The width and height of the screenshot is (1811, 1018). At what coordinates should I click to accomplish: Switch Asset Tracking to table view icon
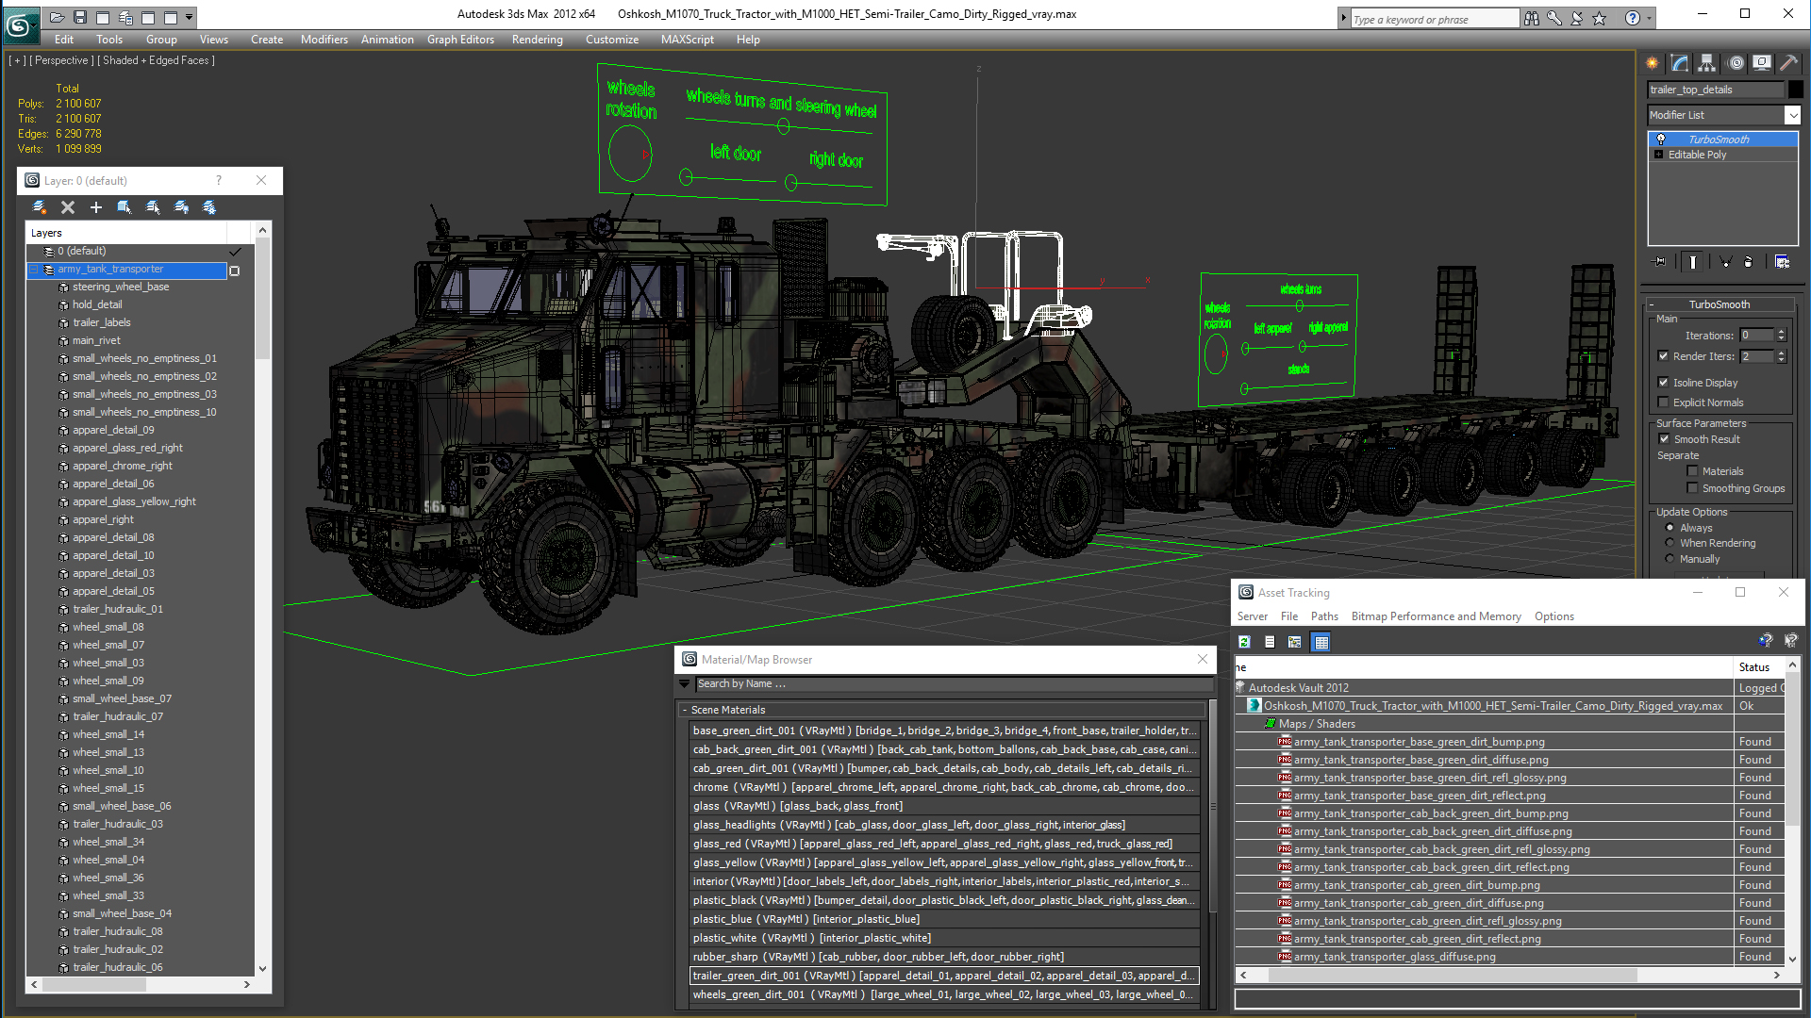pos(1321,642)
